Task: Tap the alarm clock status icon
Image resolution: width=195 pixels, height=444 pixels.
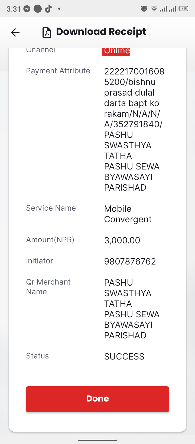Action: click(x=144, y=9)
